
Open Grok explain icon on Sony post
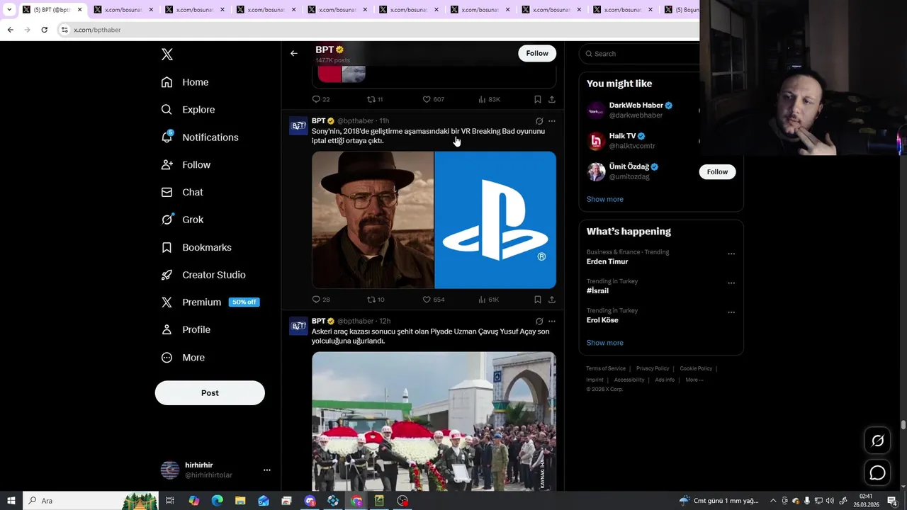tap(539, 121)
